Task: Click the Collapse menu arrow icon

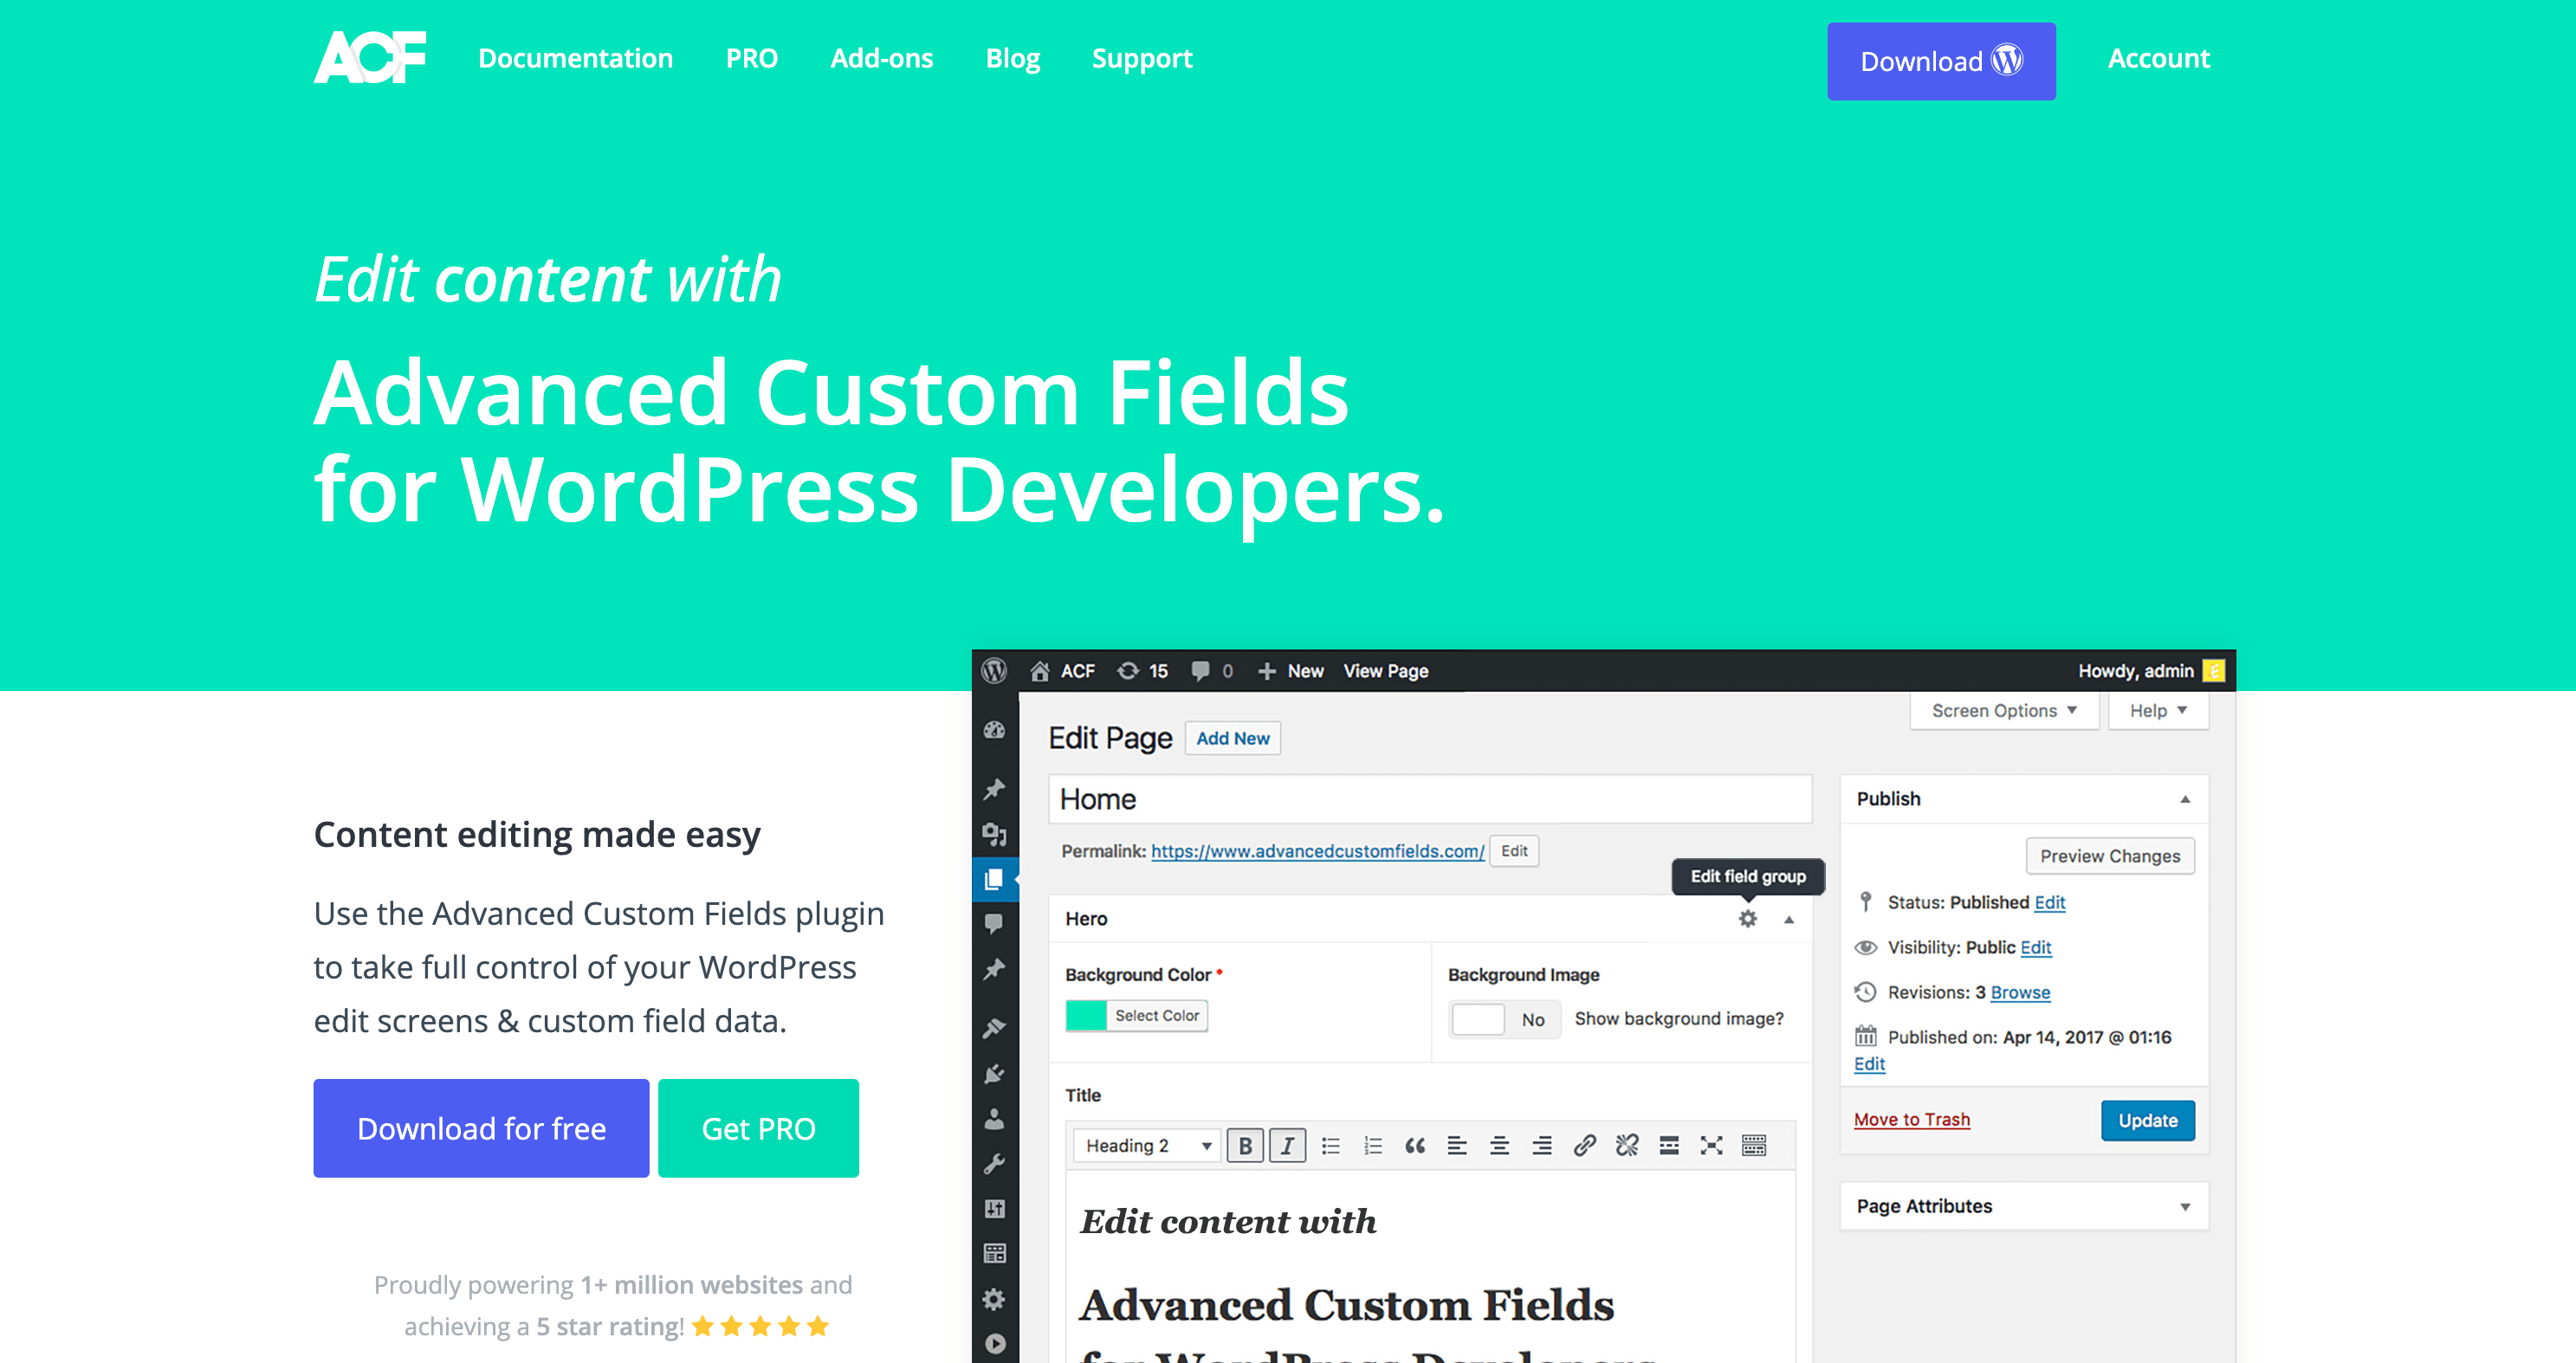Action: [x=994, y=1343]
